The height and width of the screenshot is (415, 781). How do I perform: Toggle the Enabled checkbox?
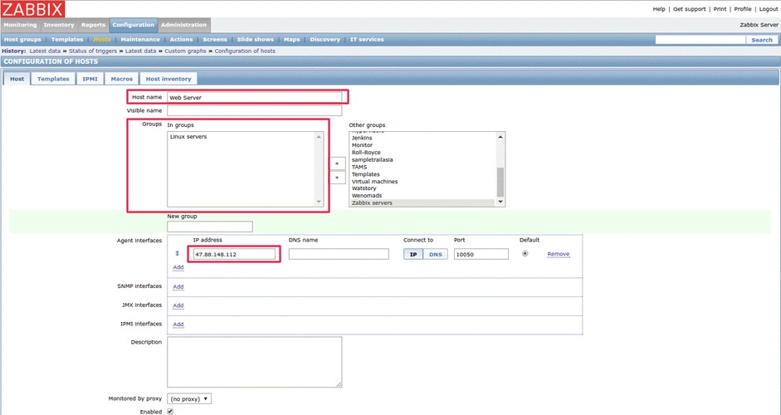[170, 412]
